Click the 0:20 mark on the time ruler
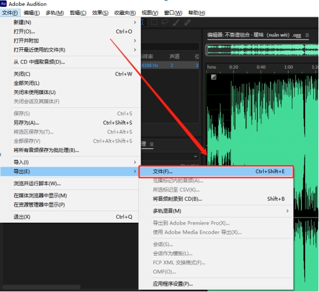This screenshot has width=319, height=292. [x=233, y=67]
